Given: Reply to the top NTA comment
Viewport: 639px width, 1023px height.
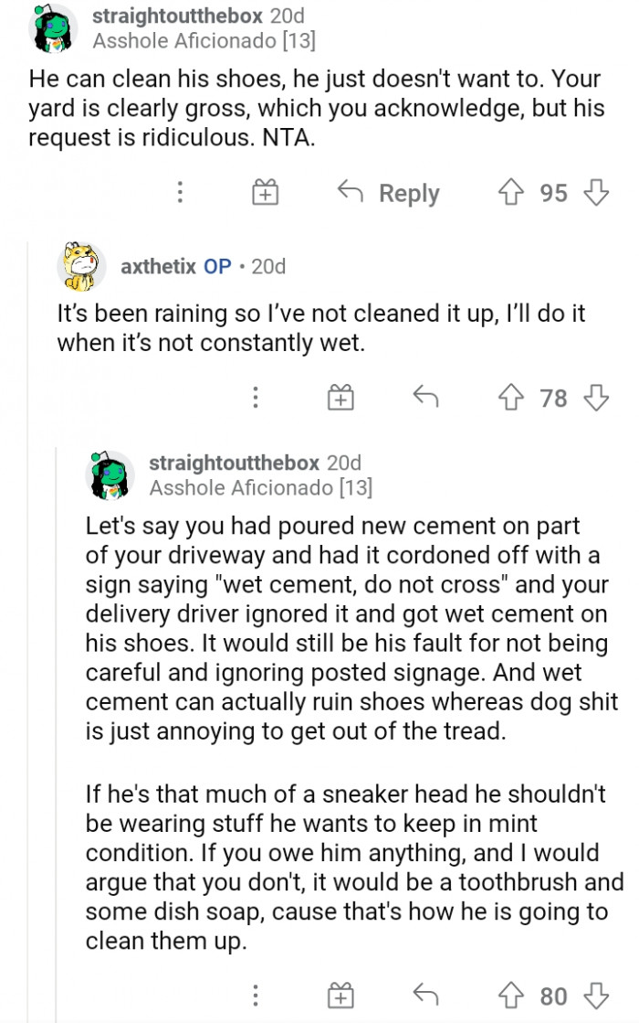Looking at the screenshot, I should click(x=390, y=193).
